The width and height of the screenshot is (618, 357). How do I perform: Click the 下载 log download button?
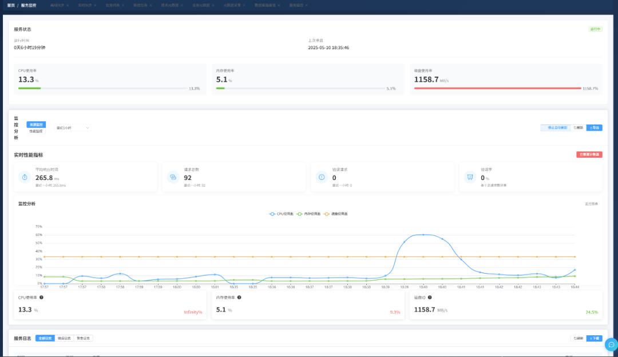595,339
